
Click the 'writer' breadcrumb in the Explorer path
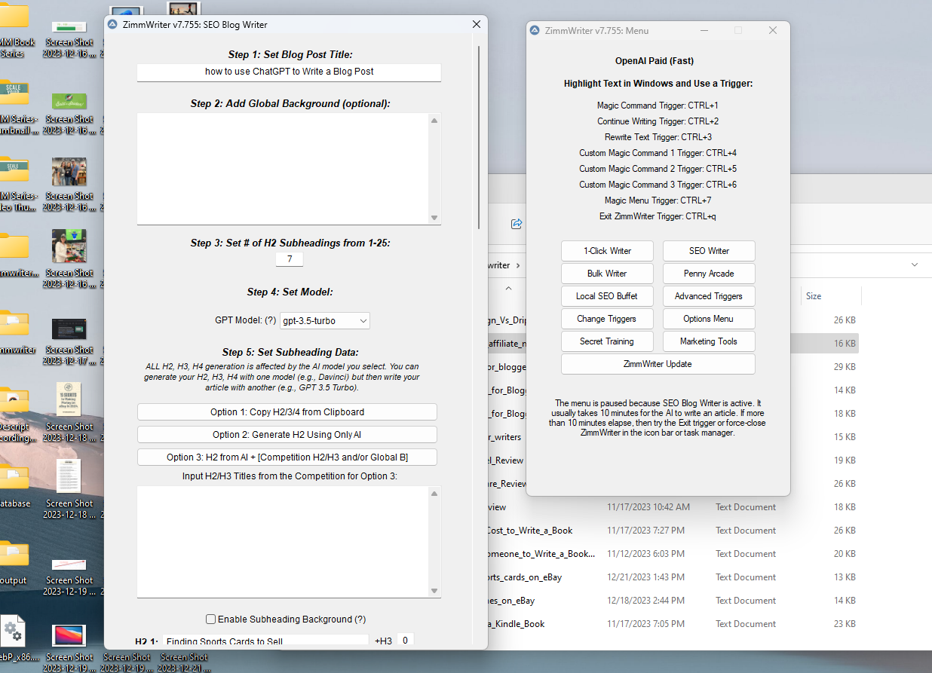498,265
